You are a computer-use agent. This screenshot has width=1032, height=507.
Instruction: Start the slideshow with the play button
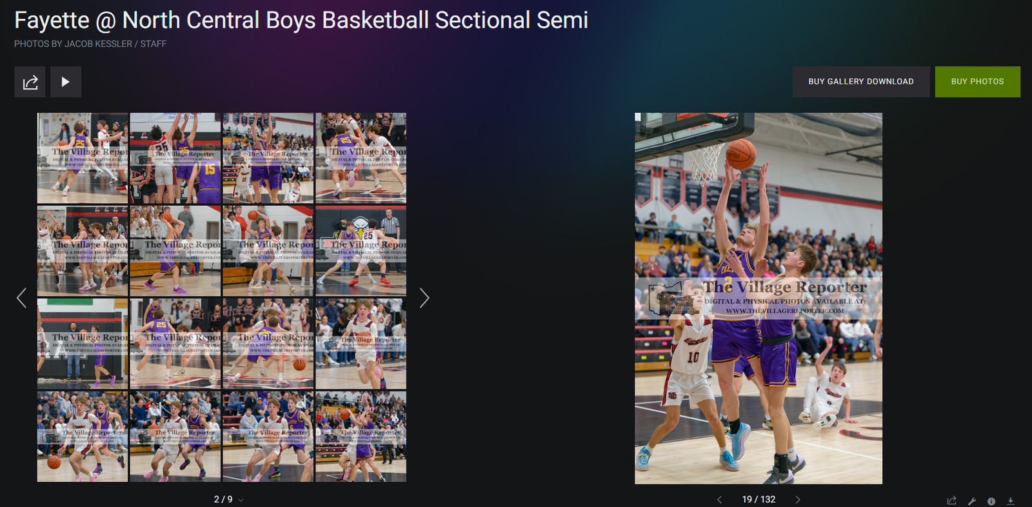click(66, 82)
